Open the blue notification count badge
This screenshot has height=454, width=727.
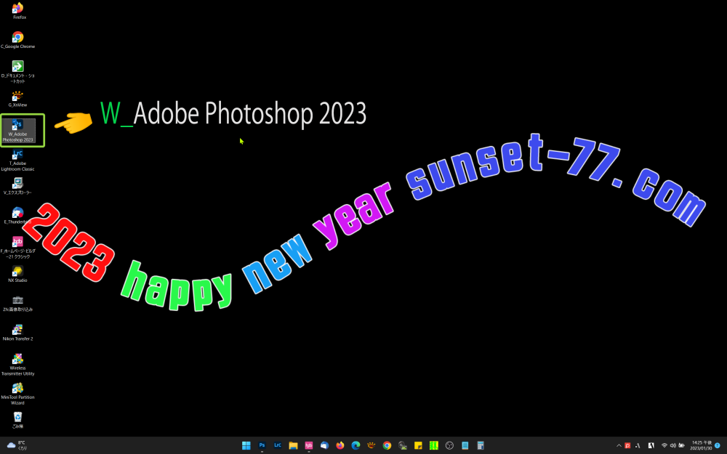718,446
